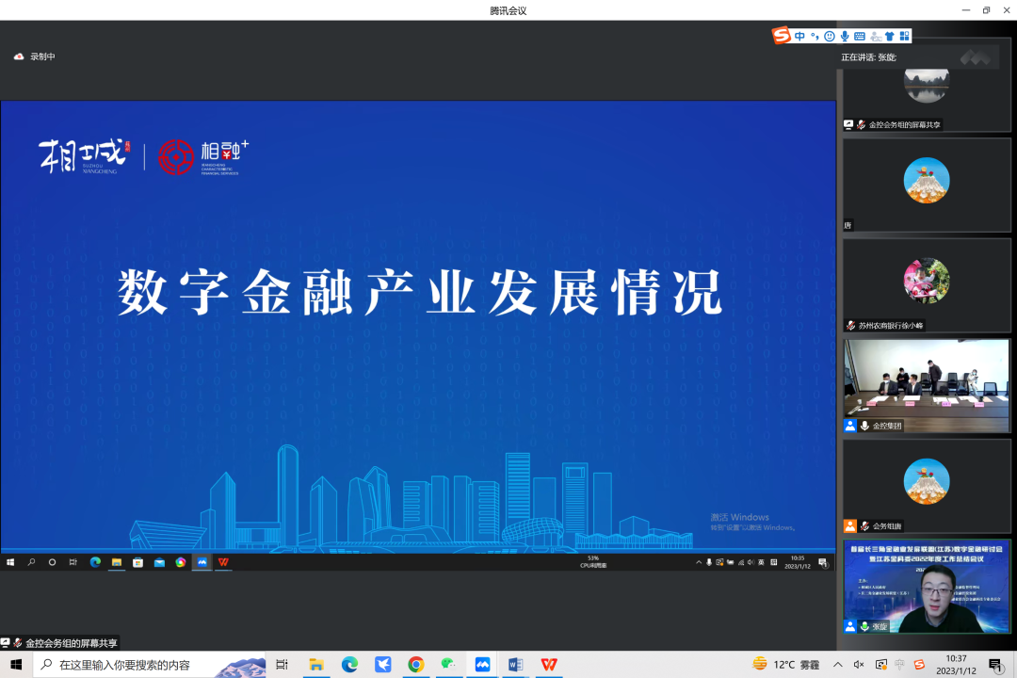
Task: Click Tencent Meeting icon on the taskbar
Action: [482, 665]
